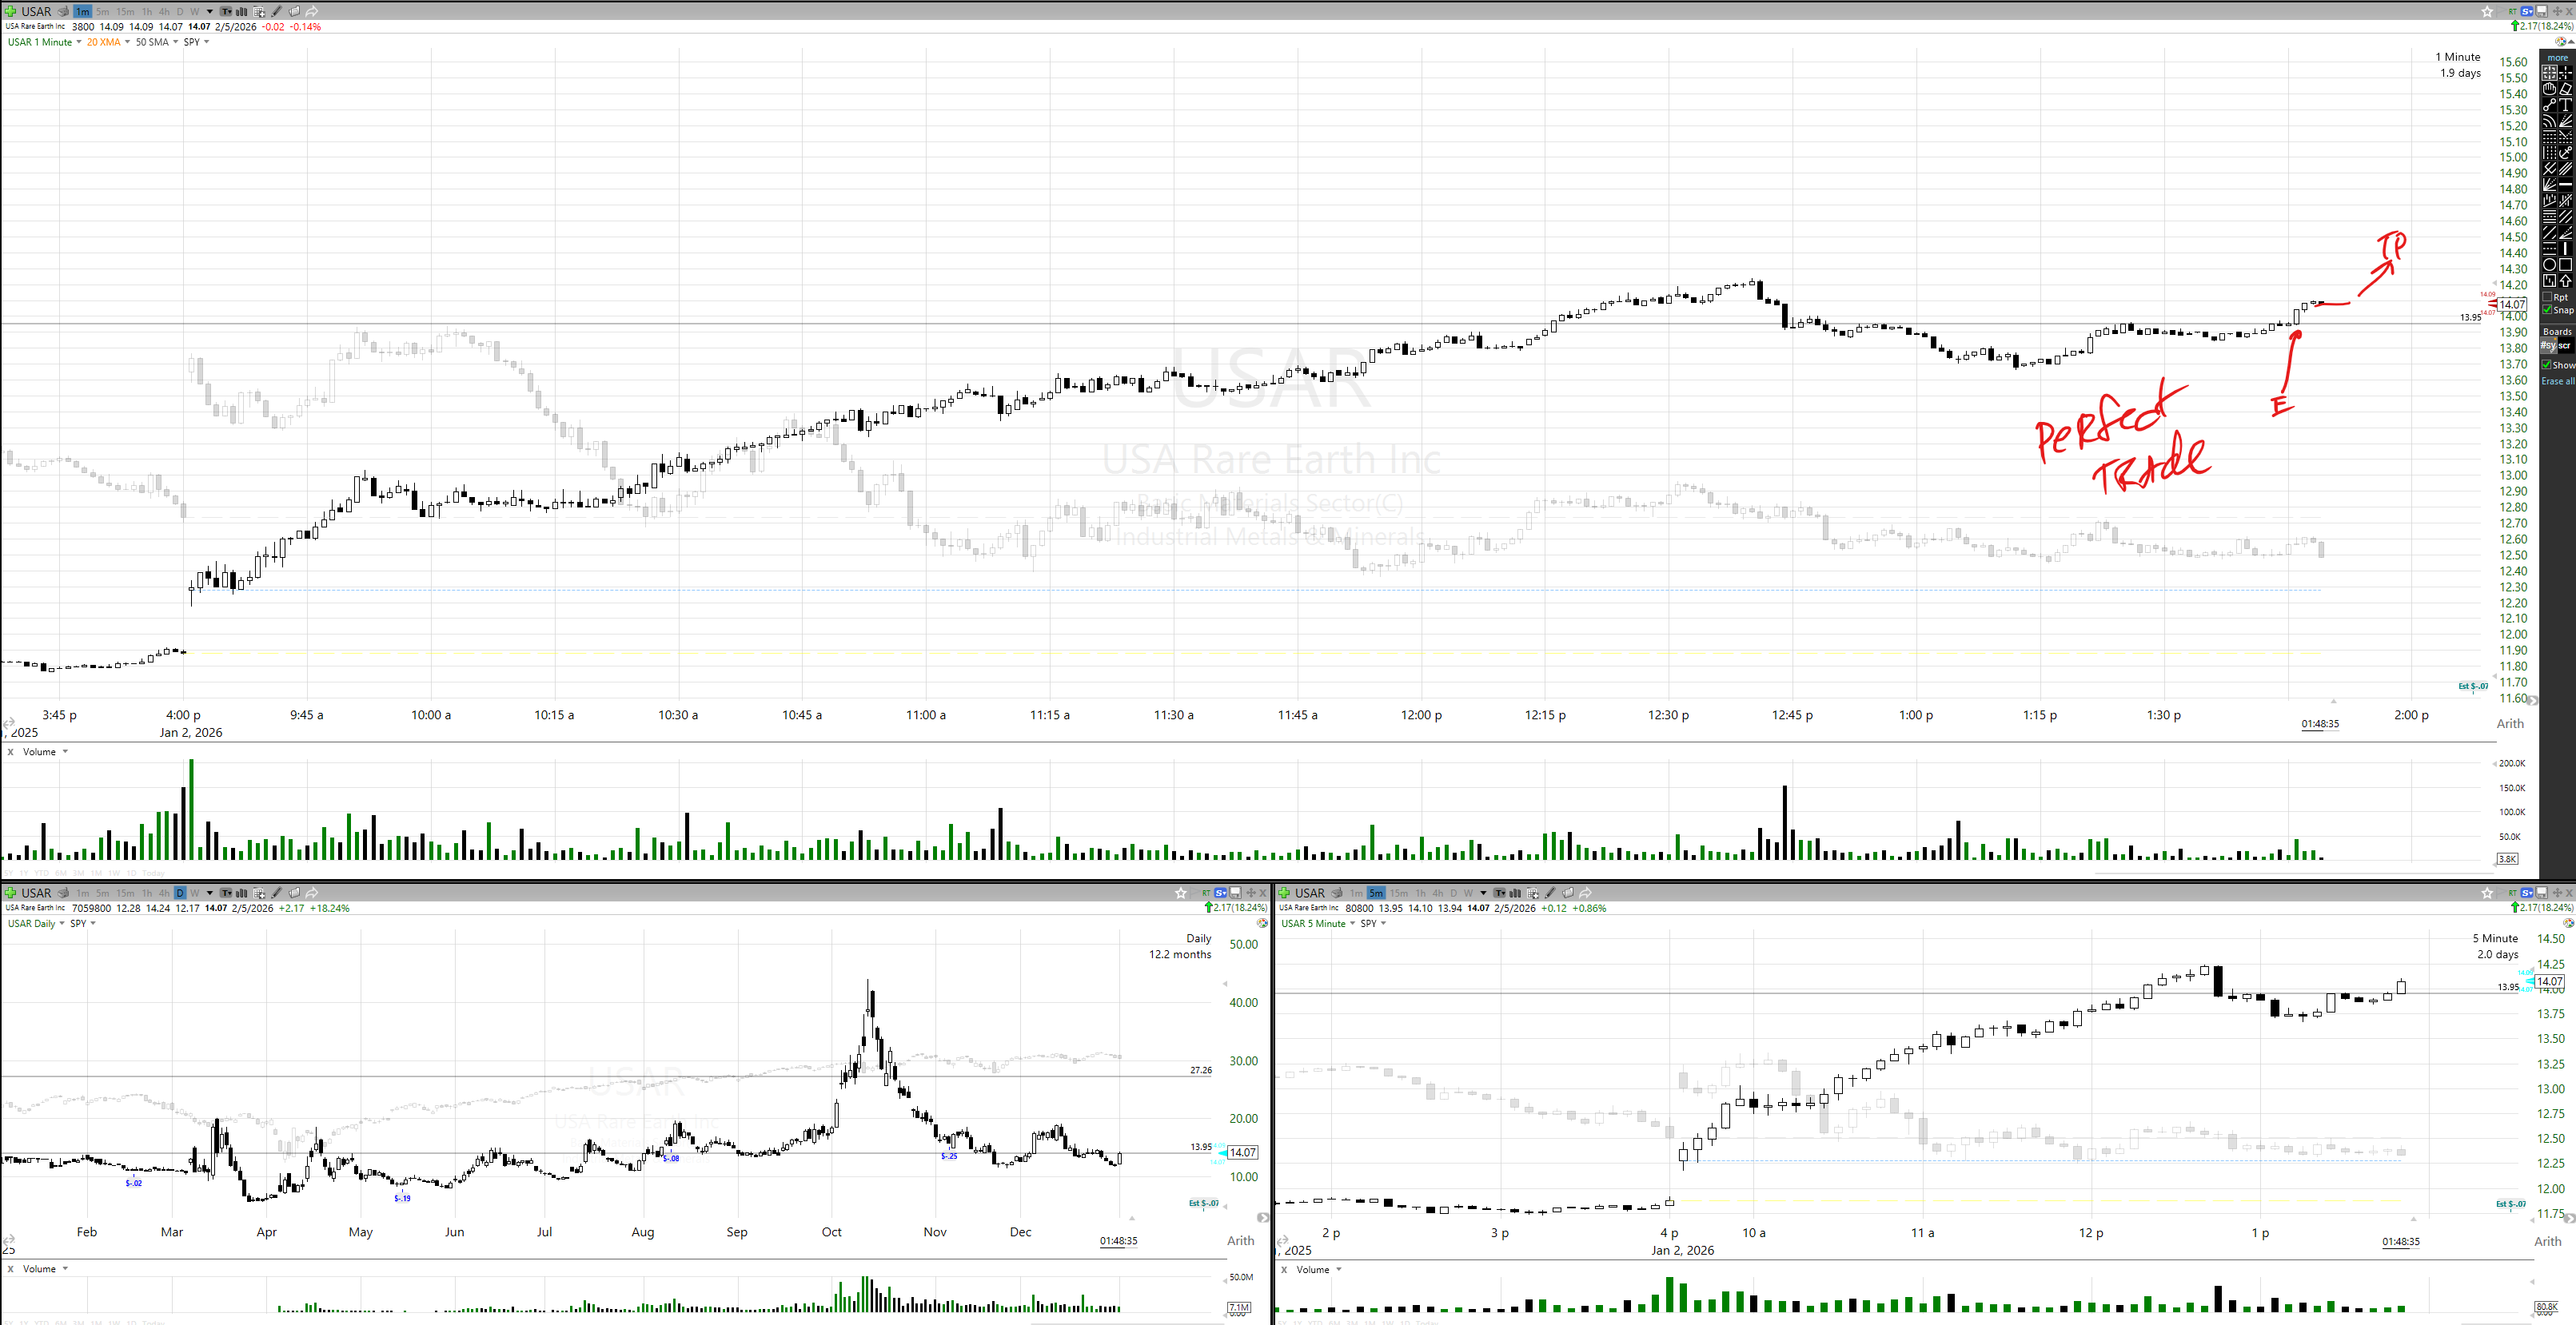Choose the anchor drawing tool
The width and height of the screenshot is (2576, 1325).
(2566, 153)
